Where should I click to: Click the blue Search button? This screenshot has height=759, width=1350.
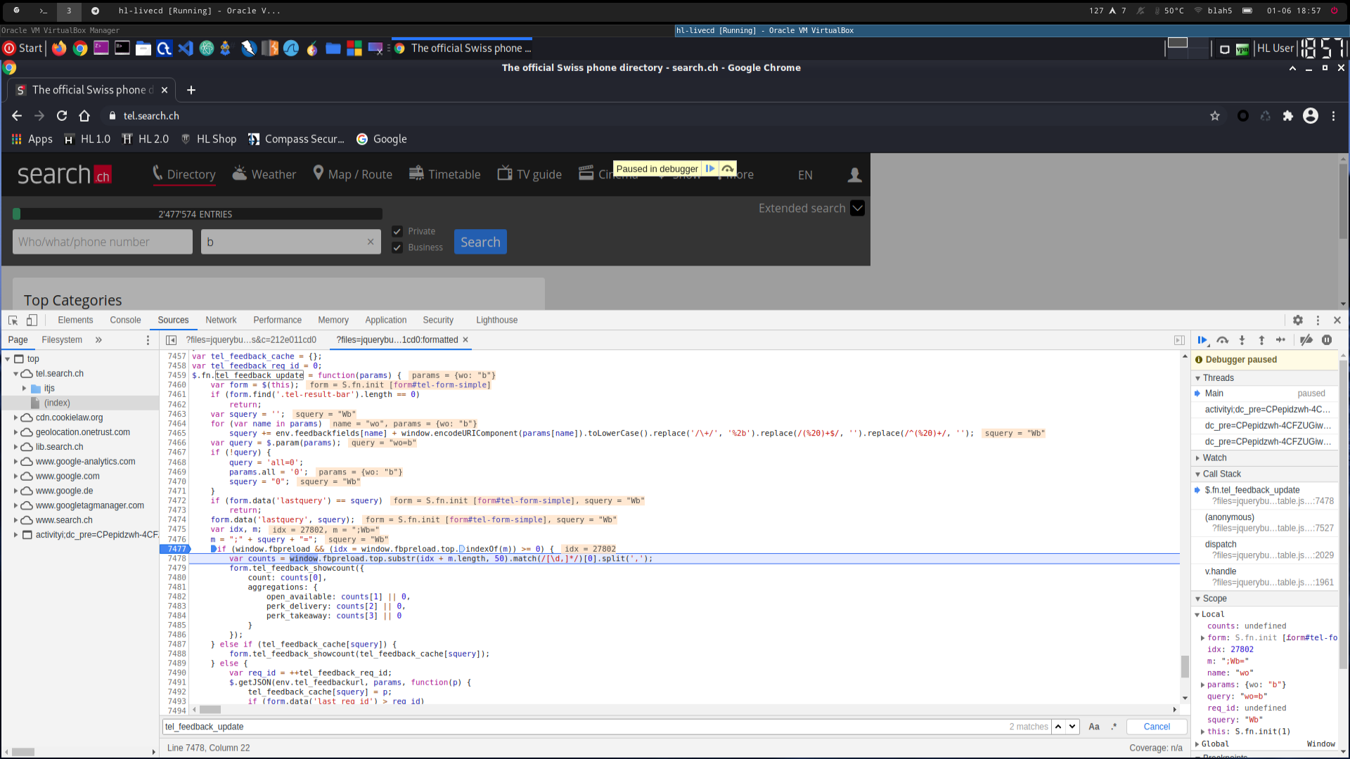point(480,242)
